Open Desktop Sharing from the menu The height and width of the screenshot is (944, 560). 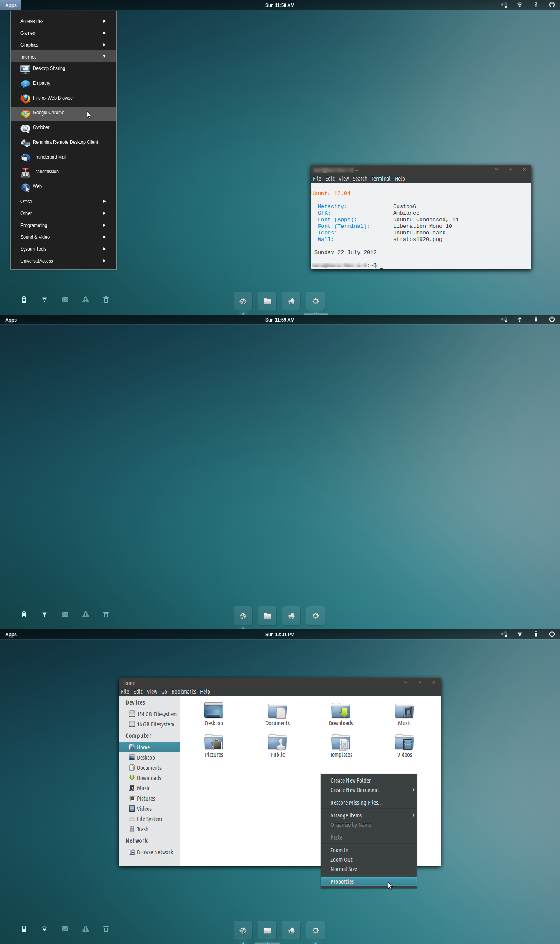tap(49, 69)
